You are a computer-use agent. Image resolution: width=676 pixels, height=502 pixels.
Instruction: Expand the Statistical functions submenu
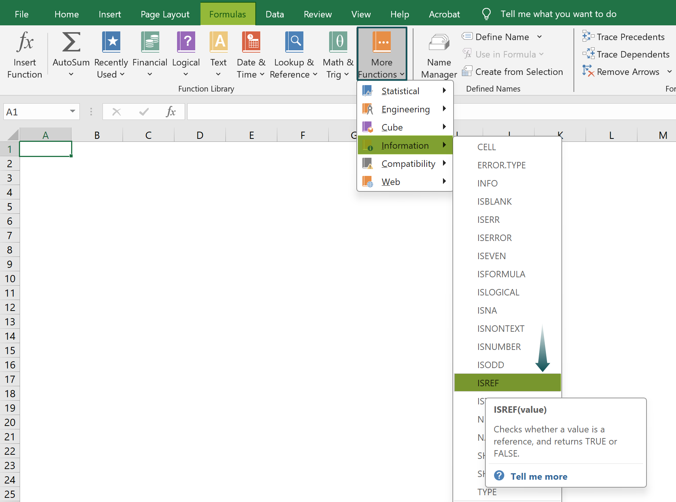(x=404, y=91)
